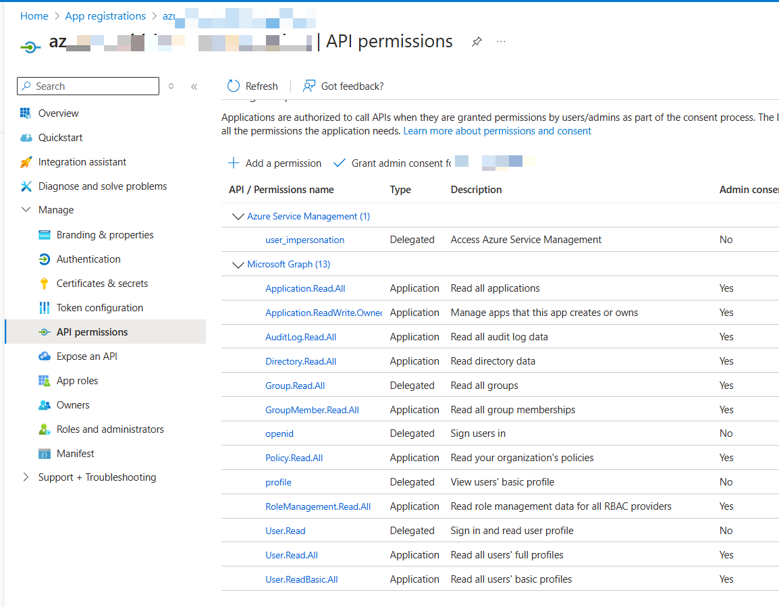Image resolution: width=779 pixels, height=607 pixels.
Task: Click the Got feedback person icon
Action: [x=309, y=86]
